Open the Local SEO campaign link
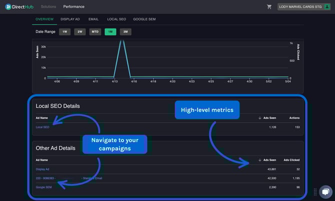The height and width of the screenshot is (201, 335). coord(42,127)
